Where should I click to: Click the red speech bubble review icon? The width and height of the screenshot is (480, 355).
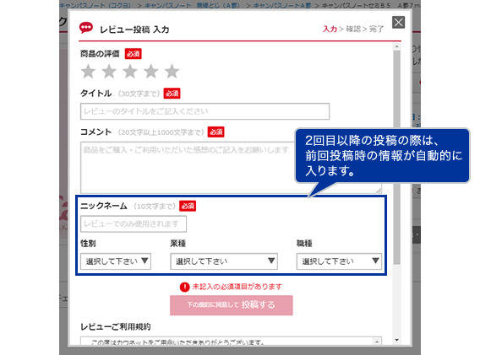point(86,28)
